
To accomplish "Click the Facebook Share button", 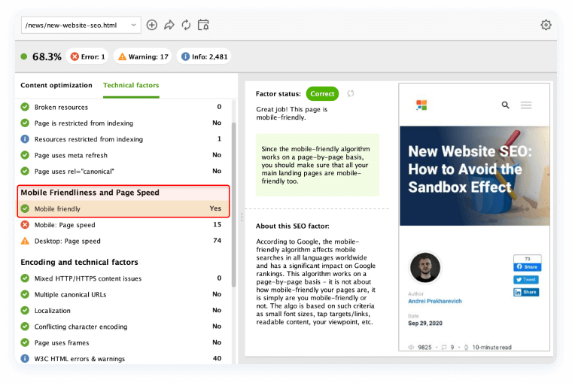I will tap(527, 267).
